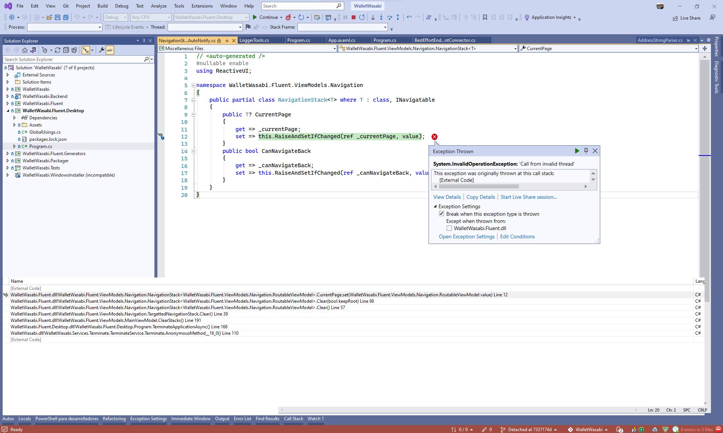Refresh the Solution Explorer view

(58, 50)
